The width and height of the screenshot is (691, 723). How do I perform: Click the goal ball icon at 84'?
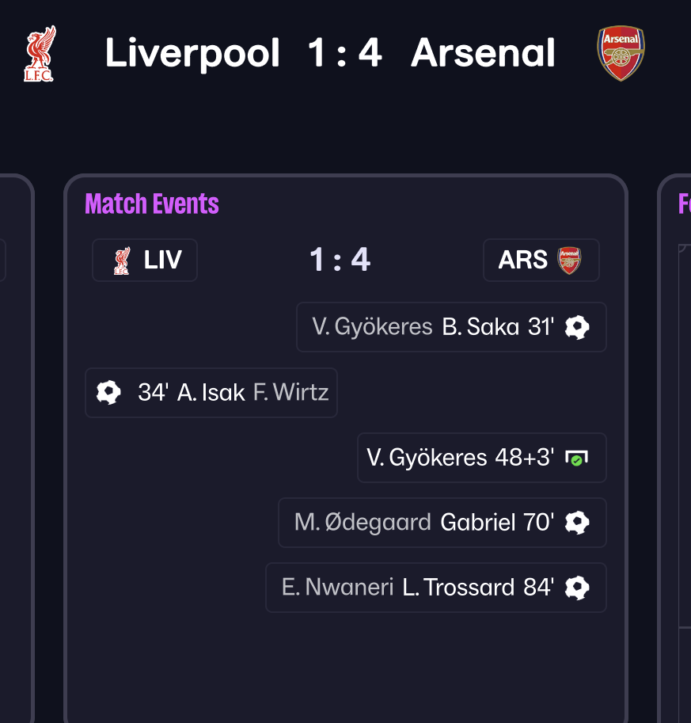(577, 588)
